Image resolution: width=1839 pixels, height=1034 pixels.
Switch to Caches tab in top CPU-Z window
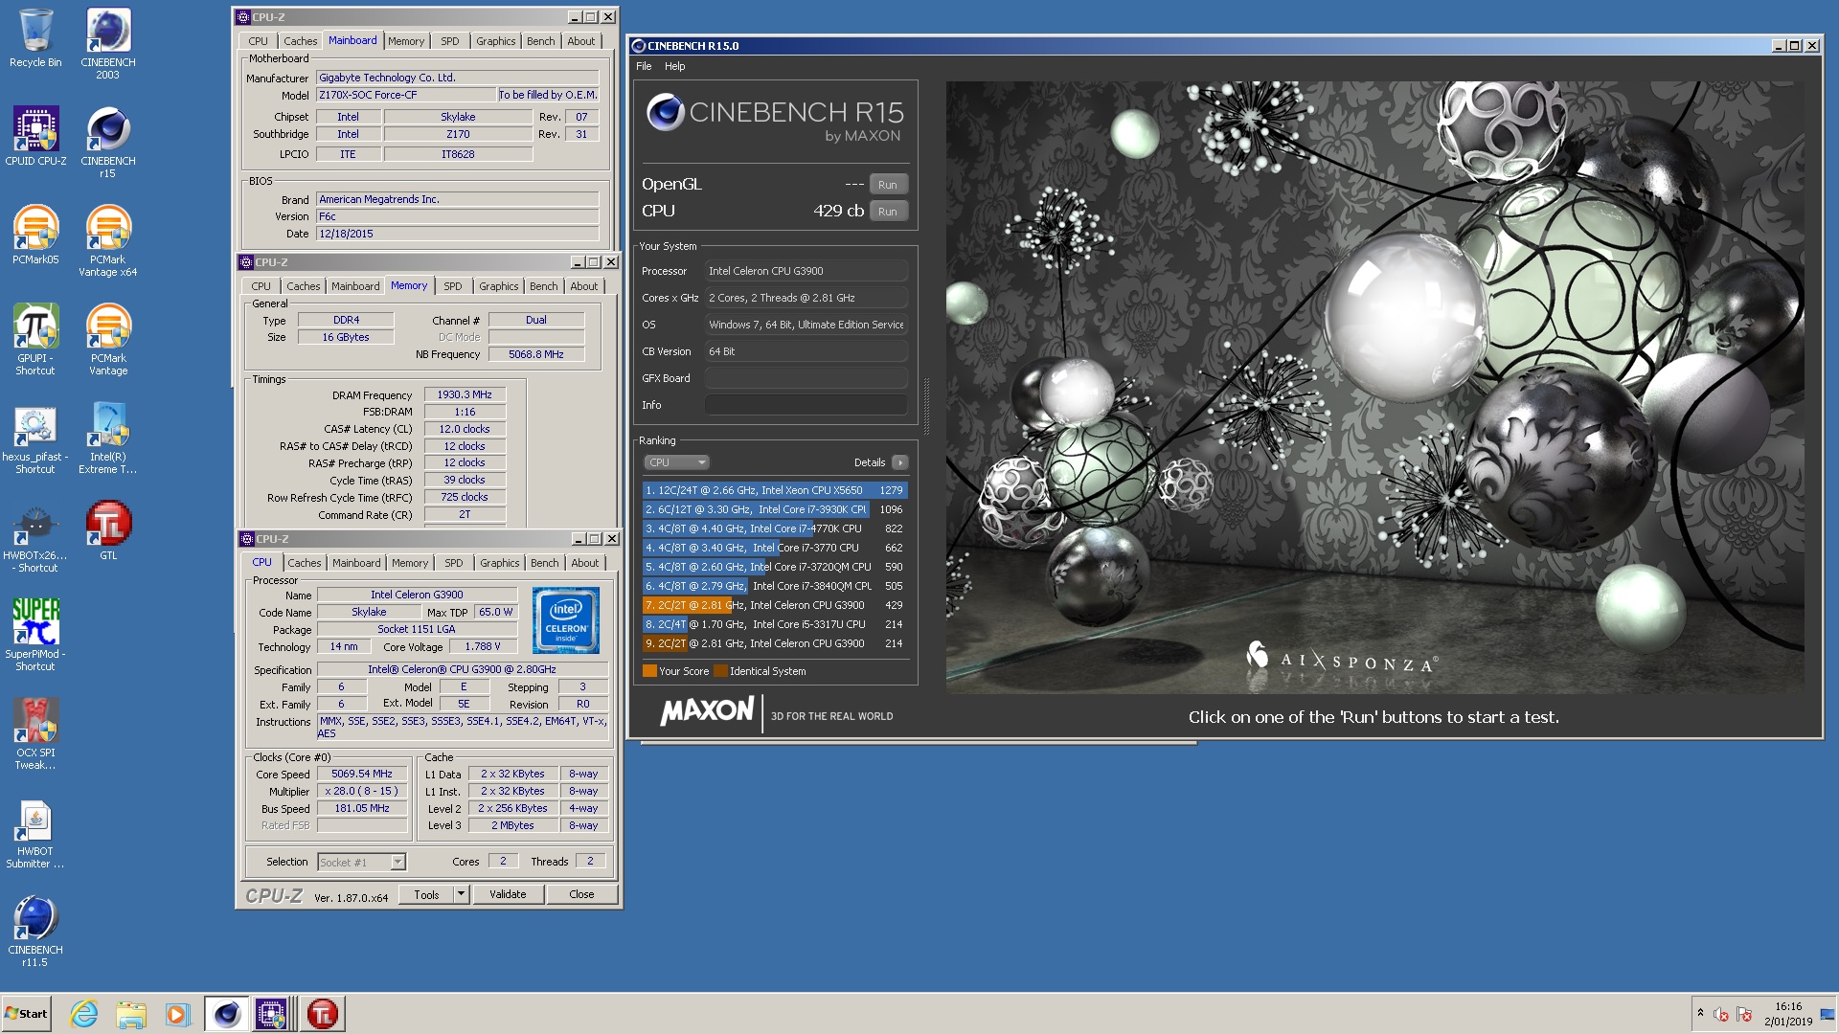click(300, 41)
